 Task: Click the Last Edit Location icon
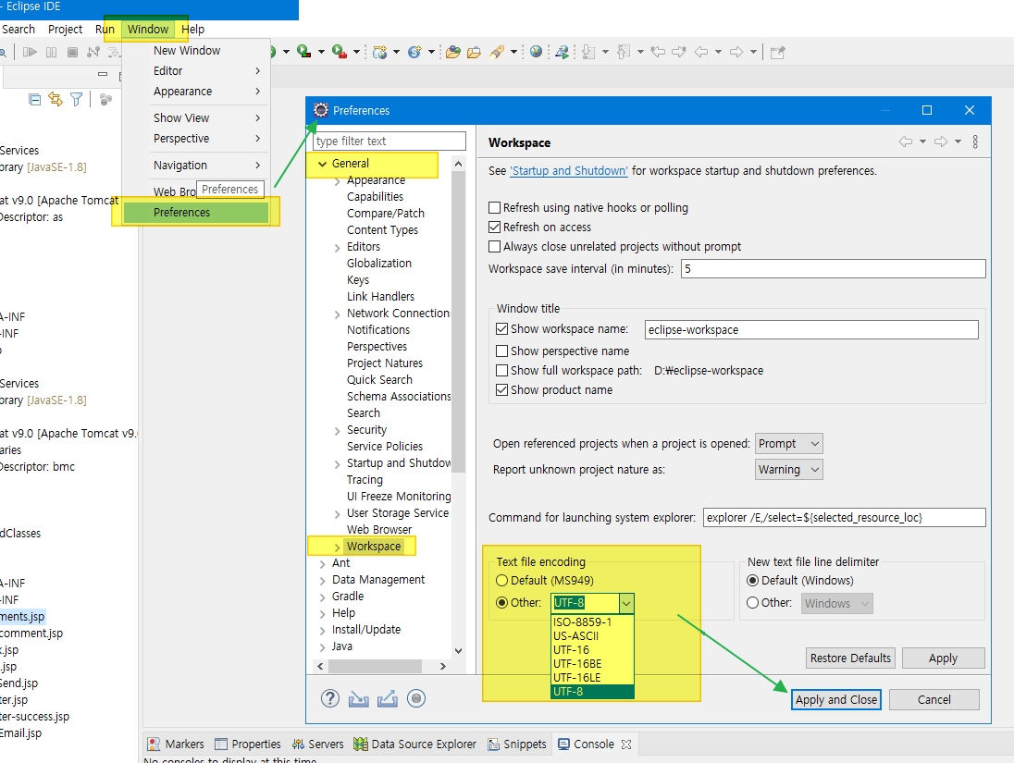pyautogui.click(x=658, y=52)
